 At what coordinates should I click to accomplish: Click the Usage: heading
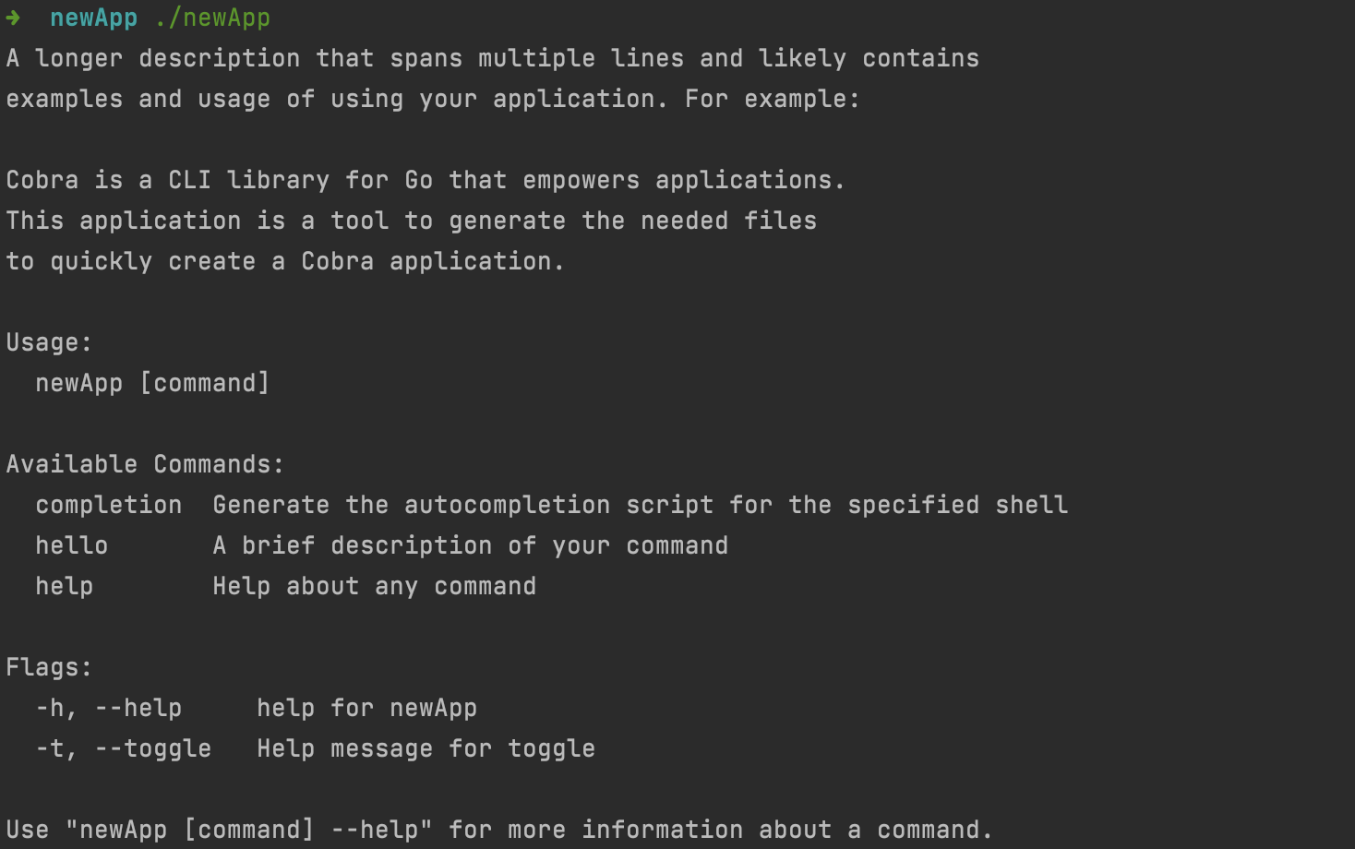[x=49, y=342]
